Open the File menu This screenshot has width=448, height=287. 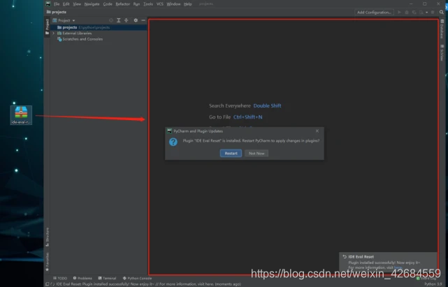click(57, 4)
